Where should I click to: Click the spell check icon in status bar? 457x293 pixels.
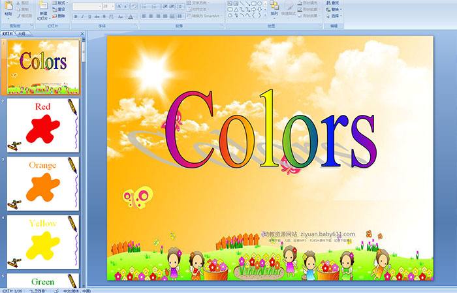pyautogui.click(x=56, y=290)
